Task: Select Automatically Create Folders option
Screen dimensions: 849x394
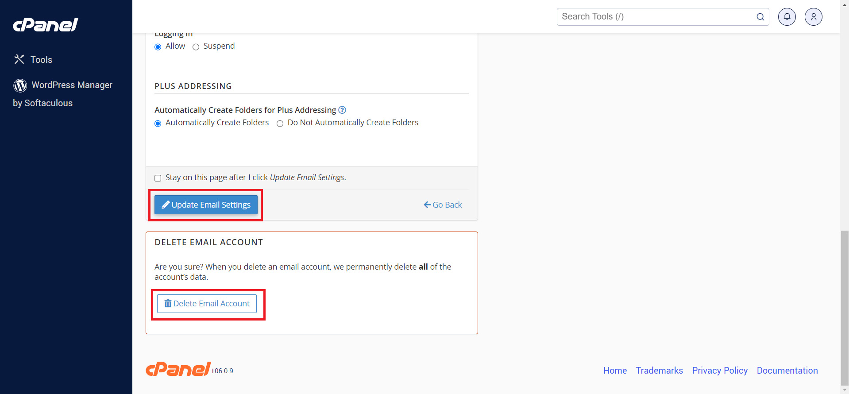Action: pos(158,124)
